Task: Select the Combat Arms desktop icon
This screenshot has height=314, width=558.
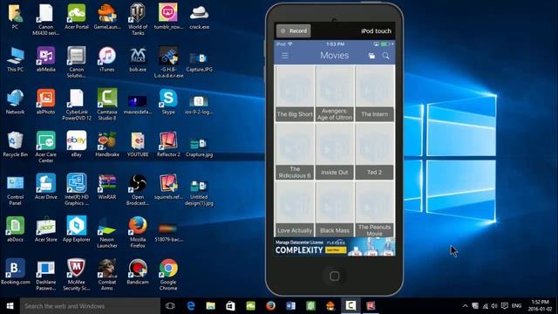Action: [107, 275]
